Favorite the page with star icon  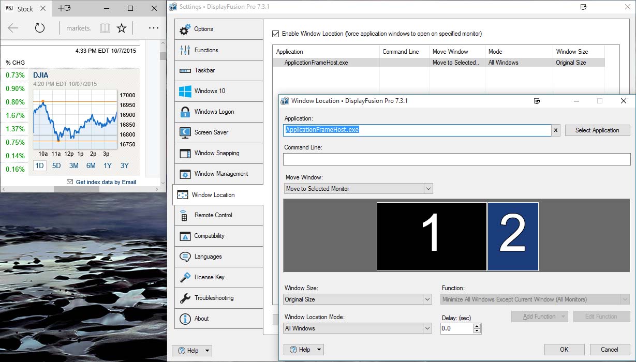122,28
